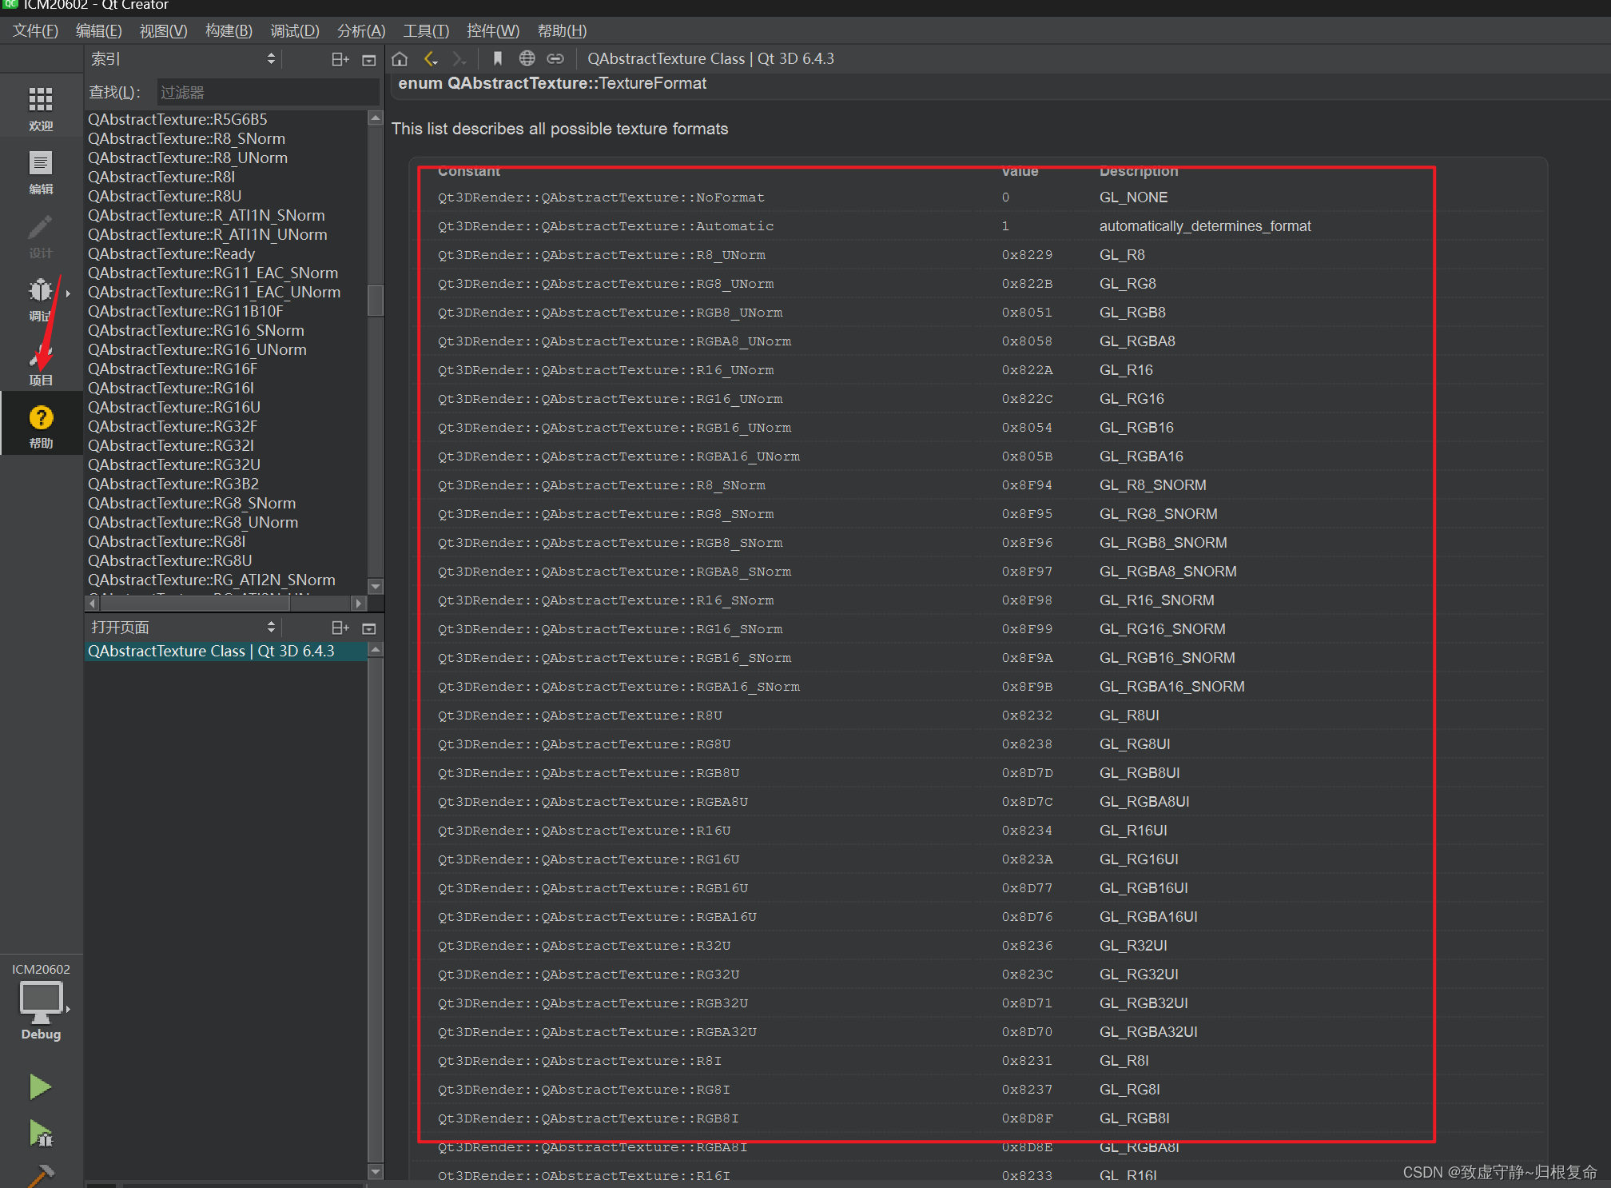Open the page in online documentation
Image resolution: width=1611 pixels, height=1188 pixels.
[x=527, y=59]
